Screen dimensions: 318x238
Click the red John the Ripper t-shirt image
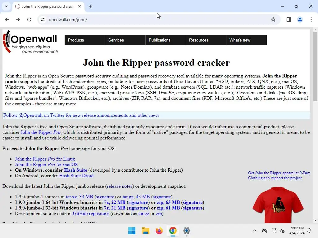click(x=278, y=205)
